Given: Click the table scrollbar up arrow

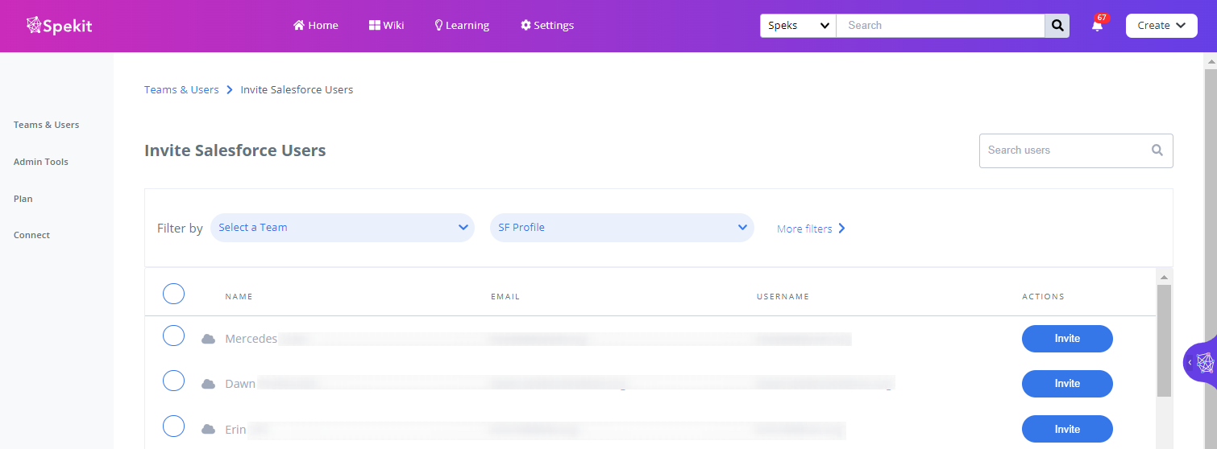Looking at the screenshot, I should [x=1164, y=276].
